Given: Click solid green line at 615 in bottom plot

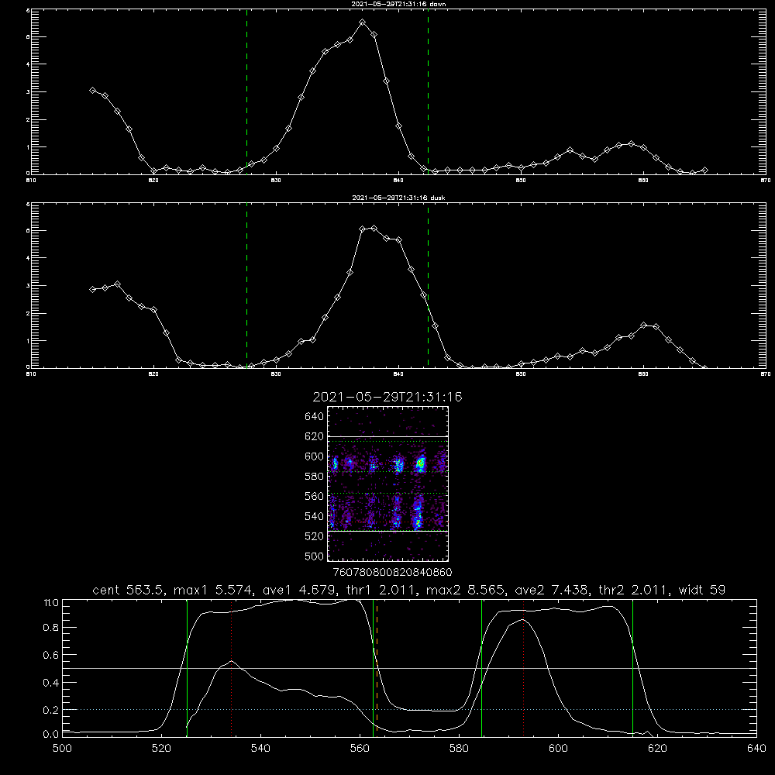Looking at the screenshot, I should coord(632,668).
